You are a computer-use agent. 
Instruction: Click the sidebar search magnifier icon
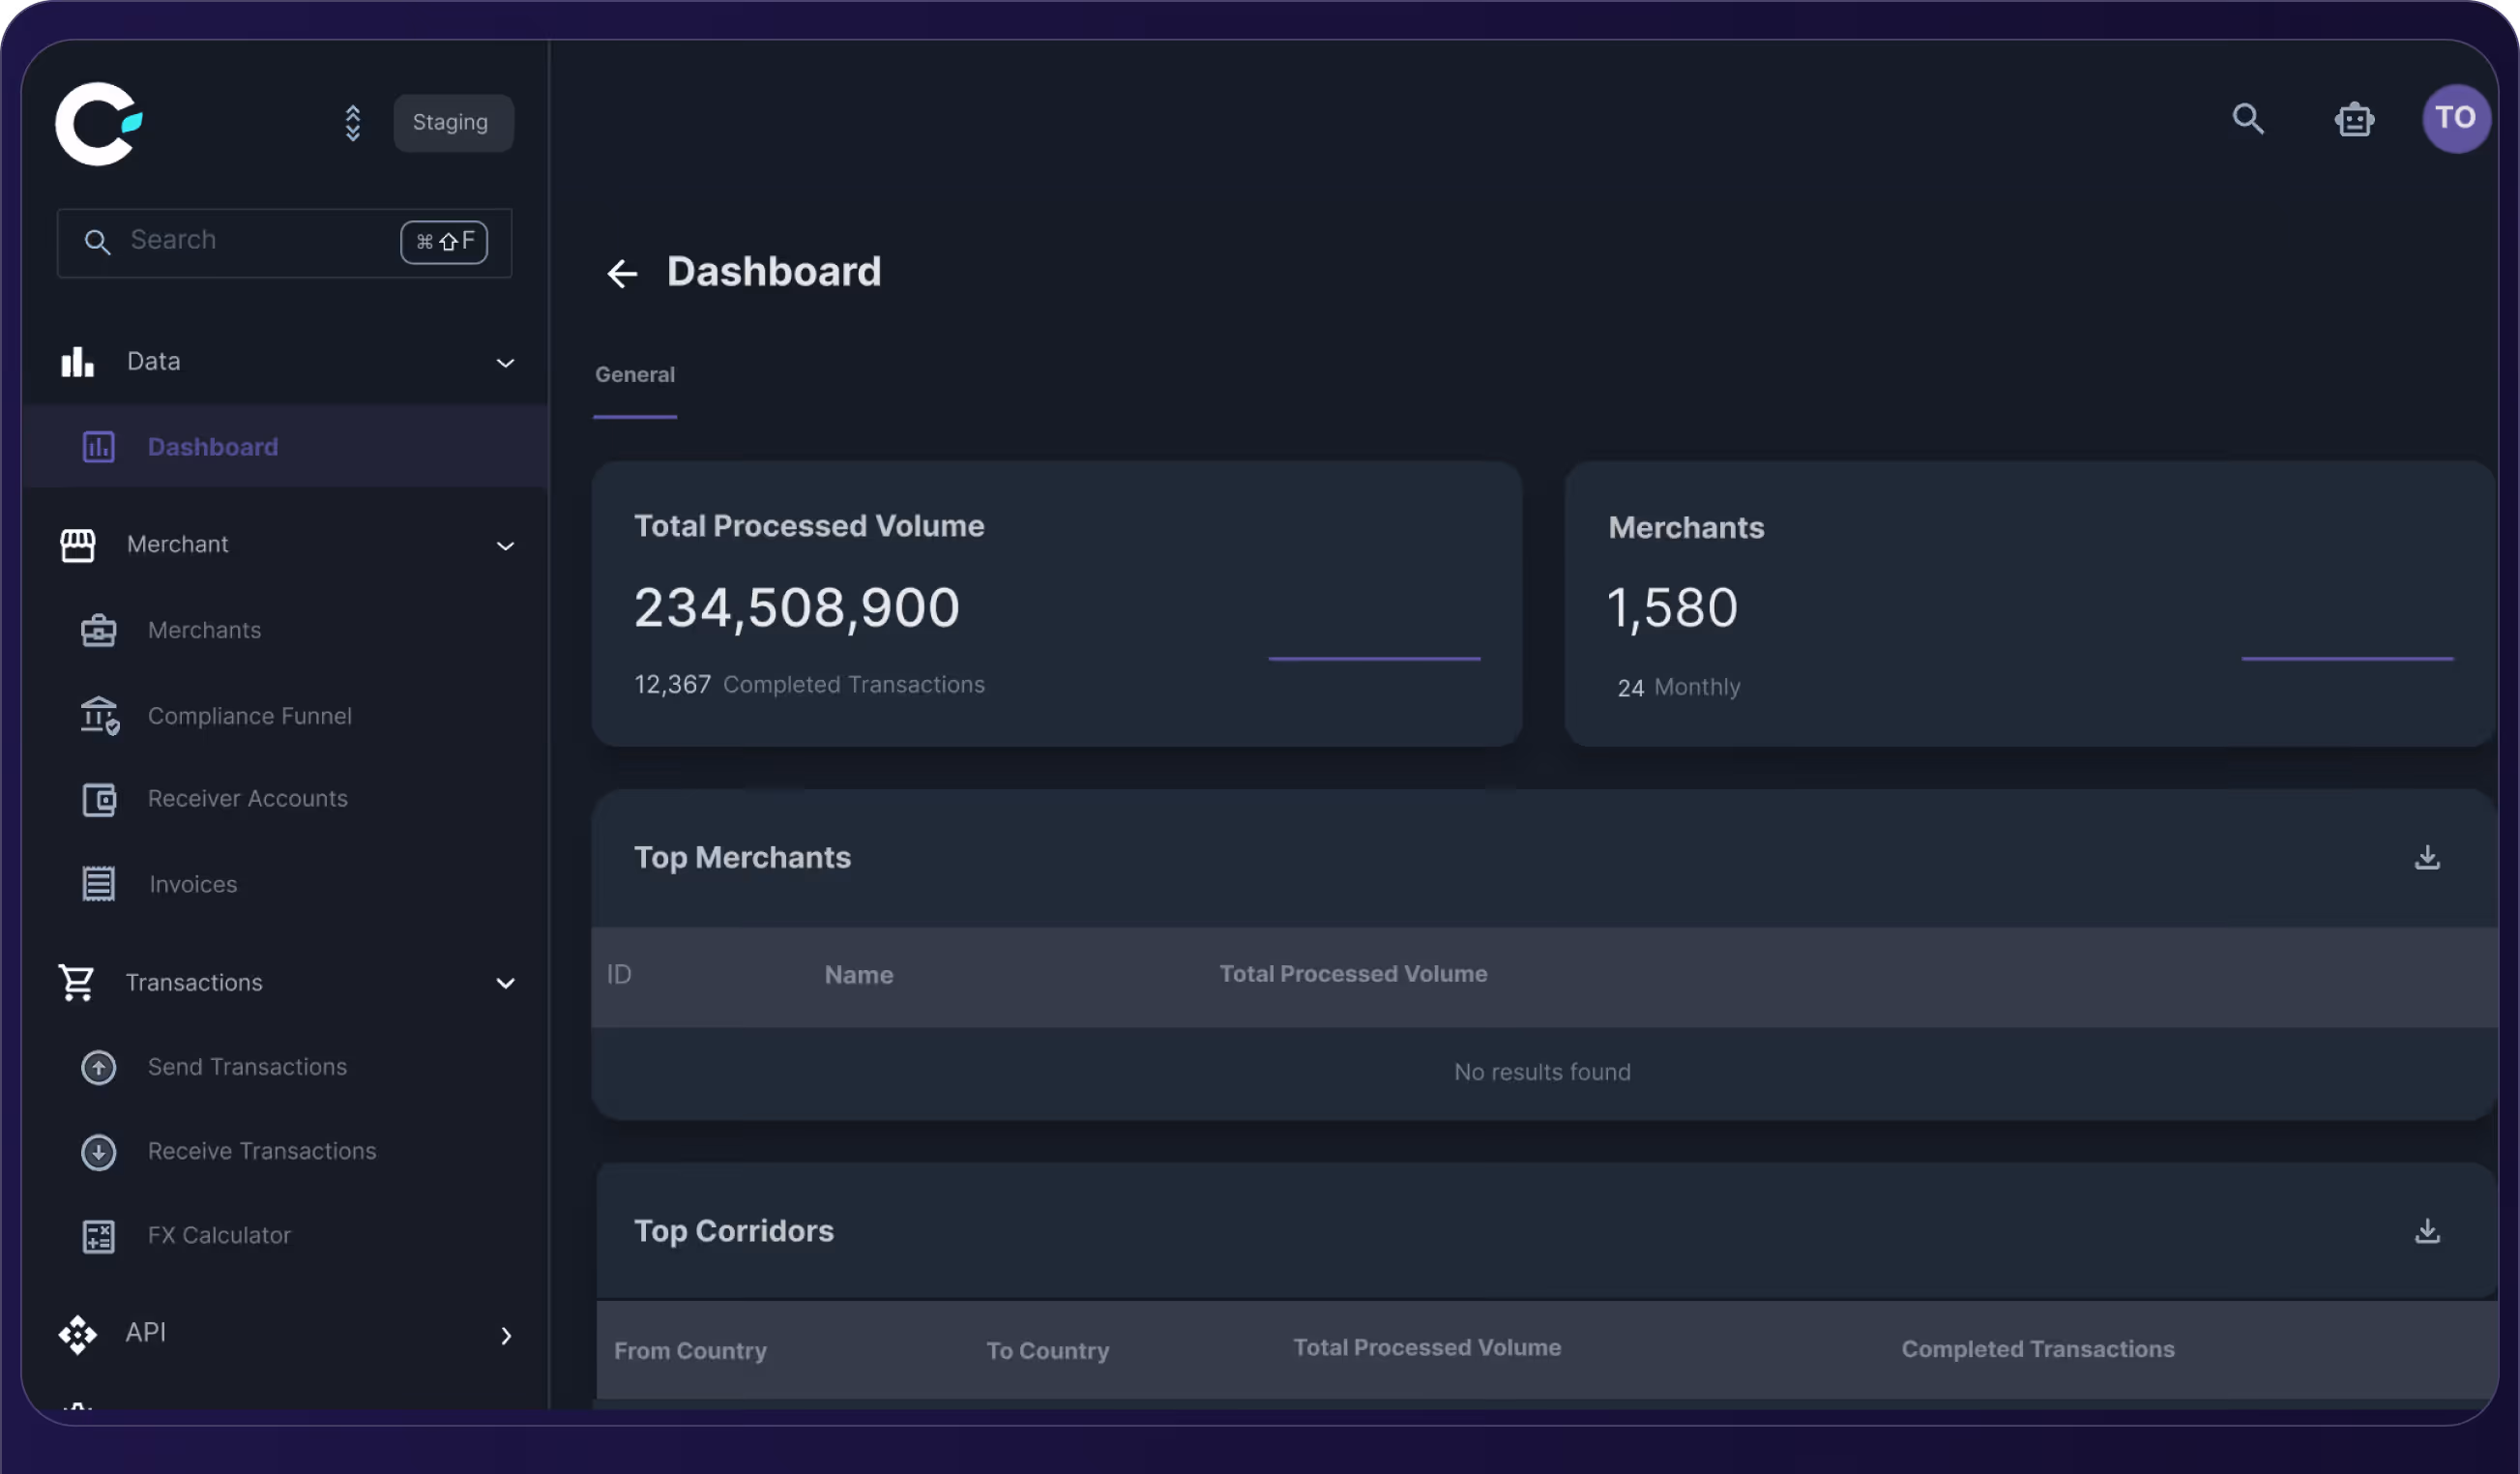97,242
